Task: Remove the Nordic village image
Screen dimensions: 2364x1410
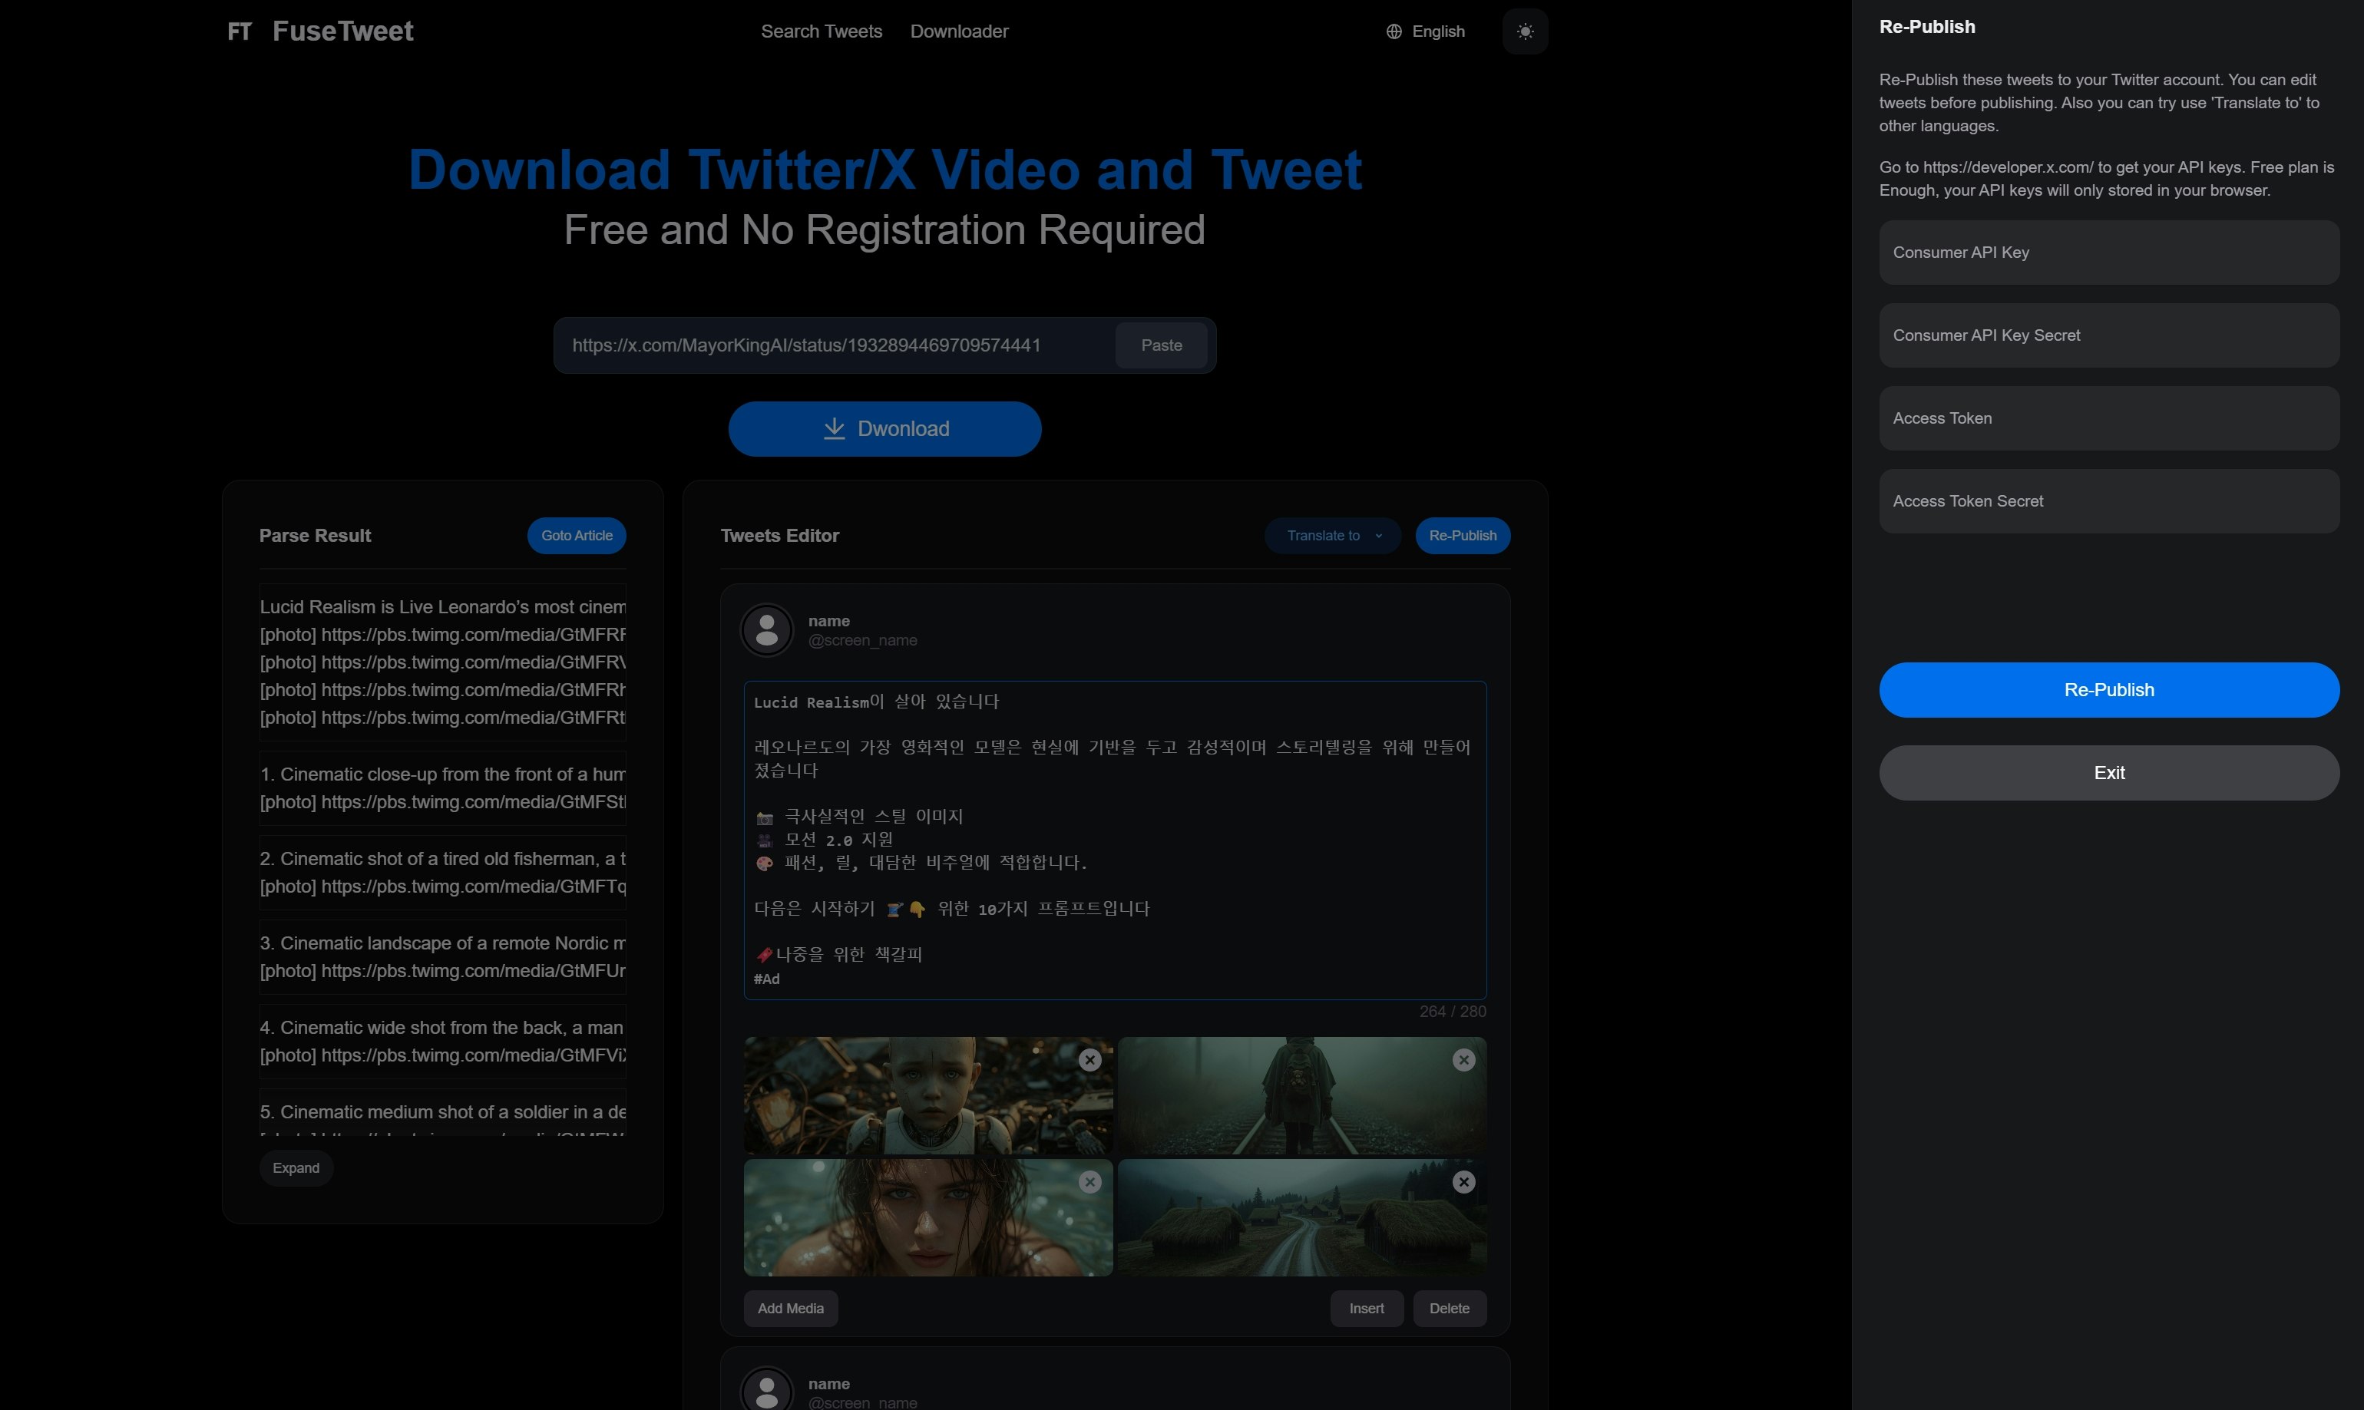Action: pos(1464,1182)
